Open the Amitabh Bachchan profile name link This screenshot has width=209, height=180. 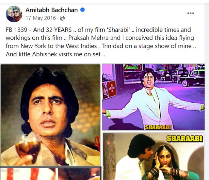click(x=52, y=10)
